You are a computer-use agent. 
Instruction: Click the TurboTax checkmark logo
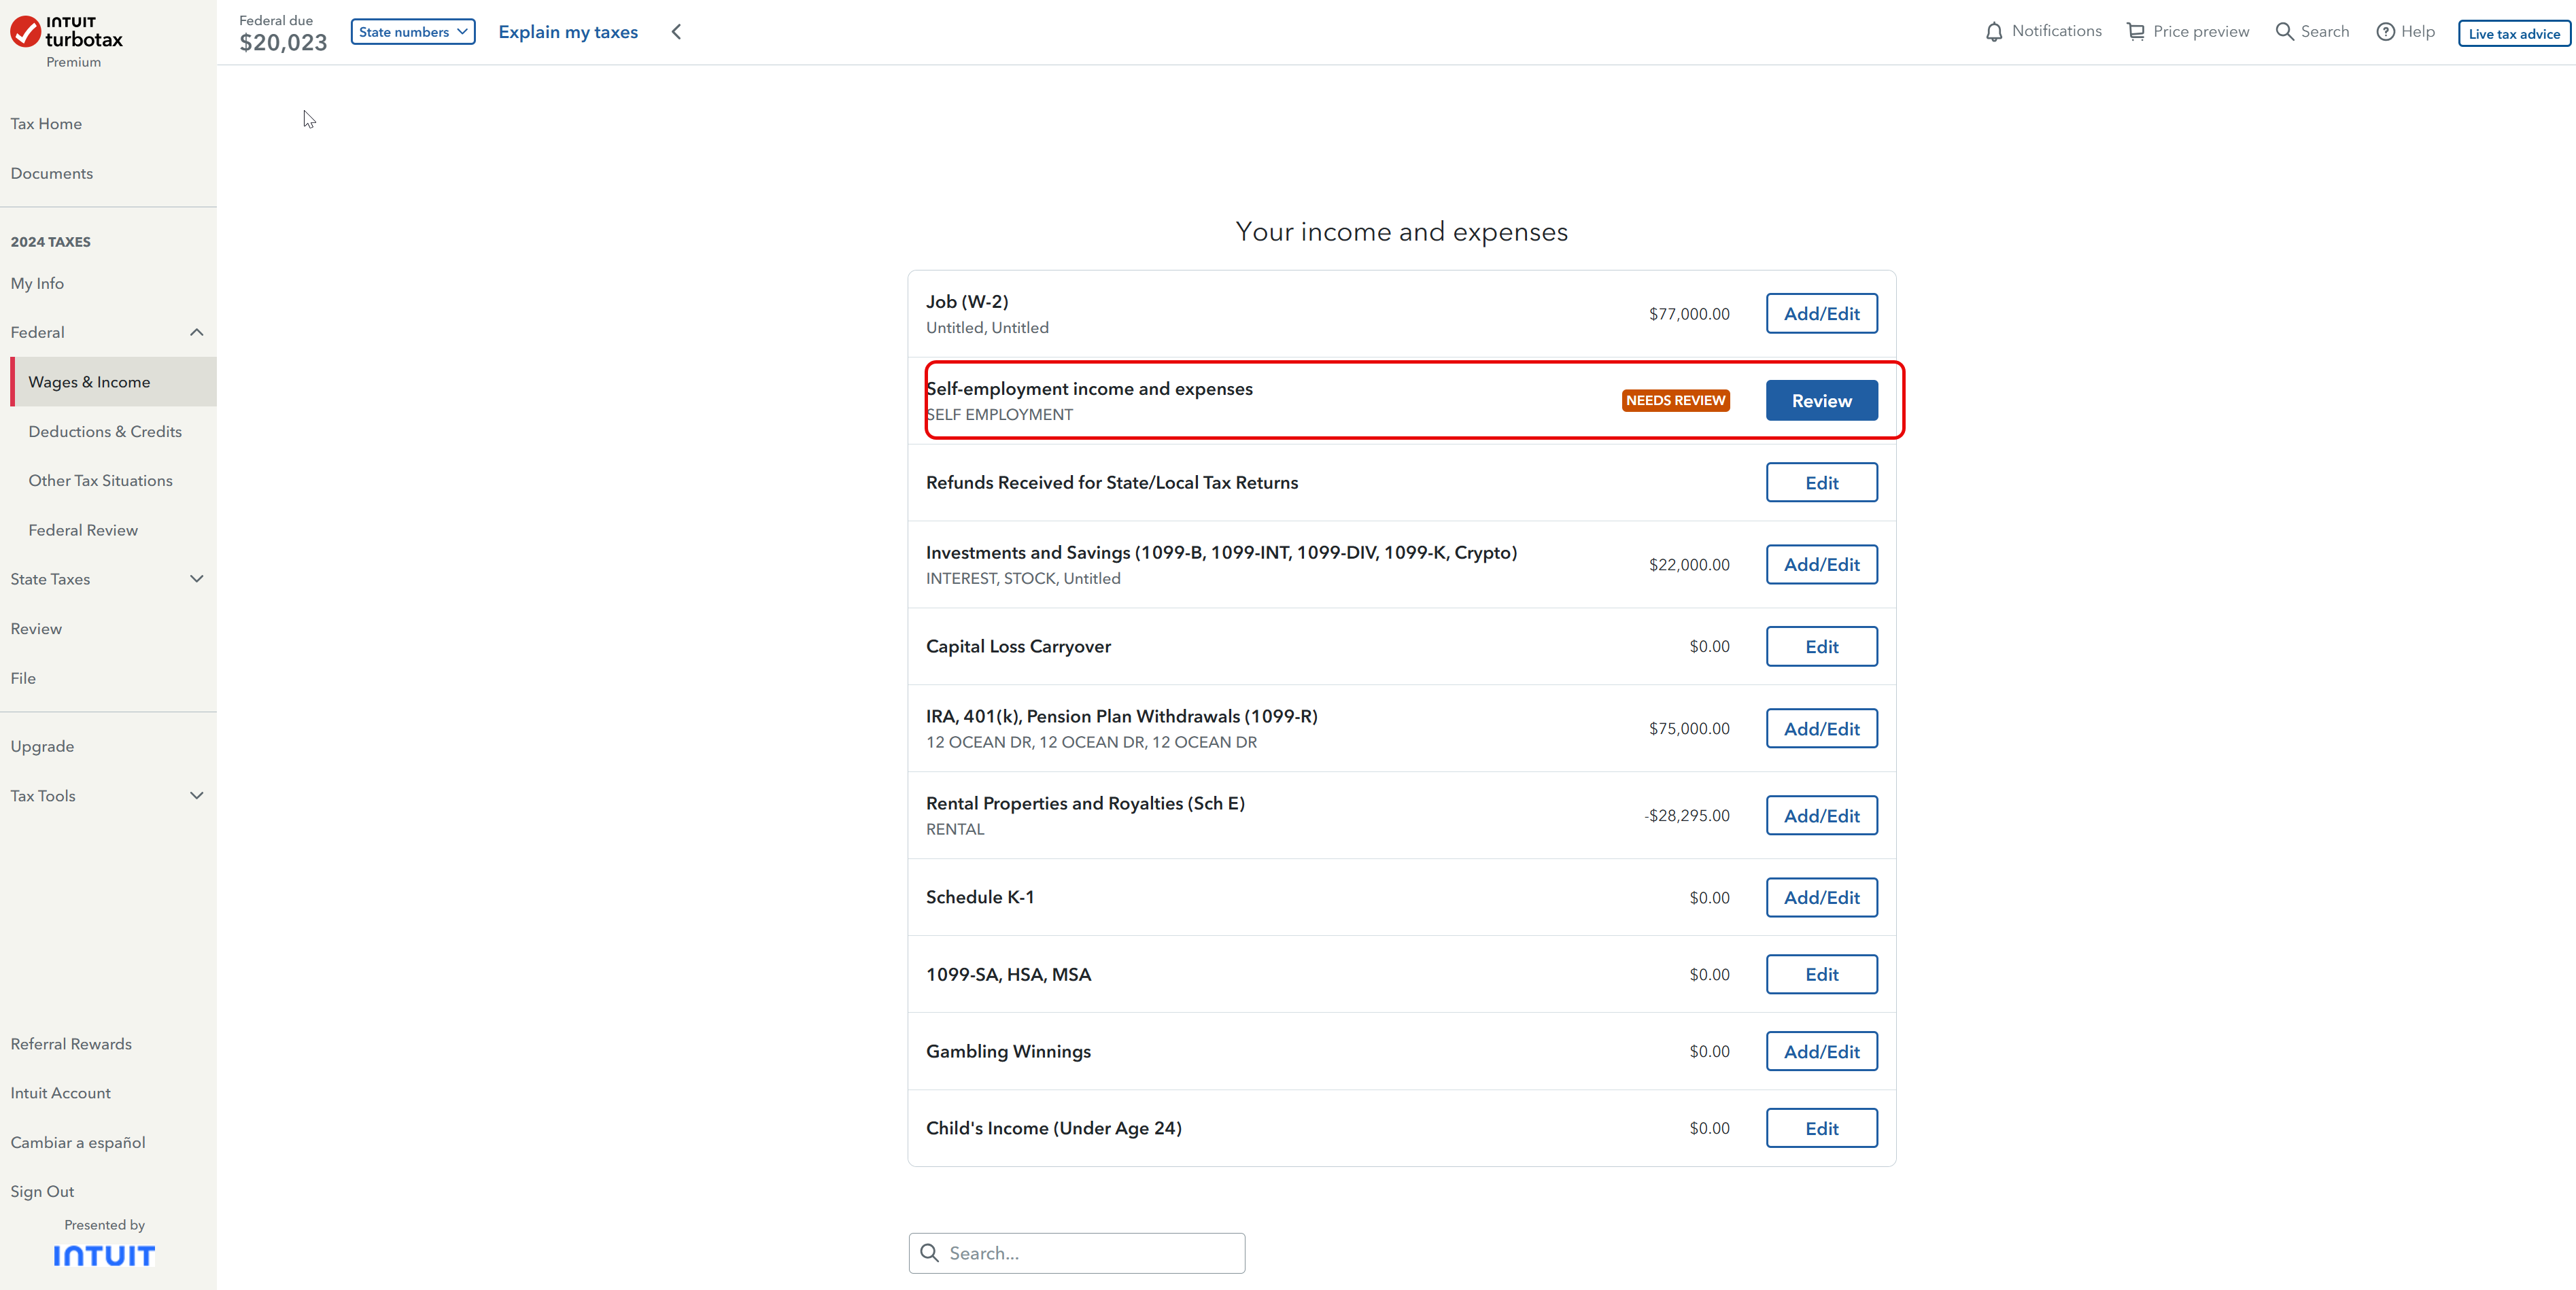click(x=26, y=32)
